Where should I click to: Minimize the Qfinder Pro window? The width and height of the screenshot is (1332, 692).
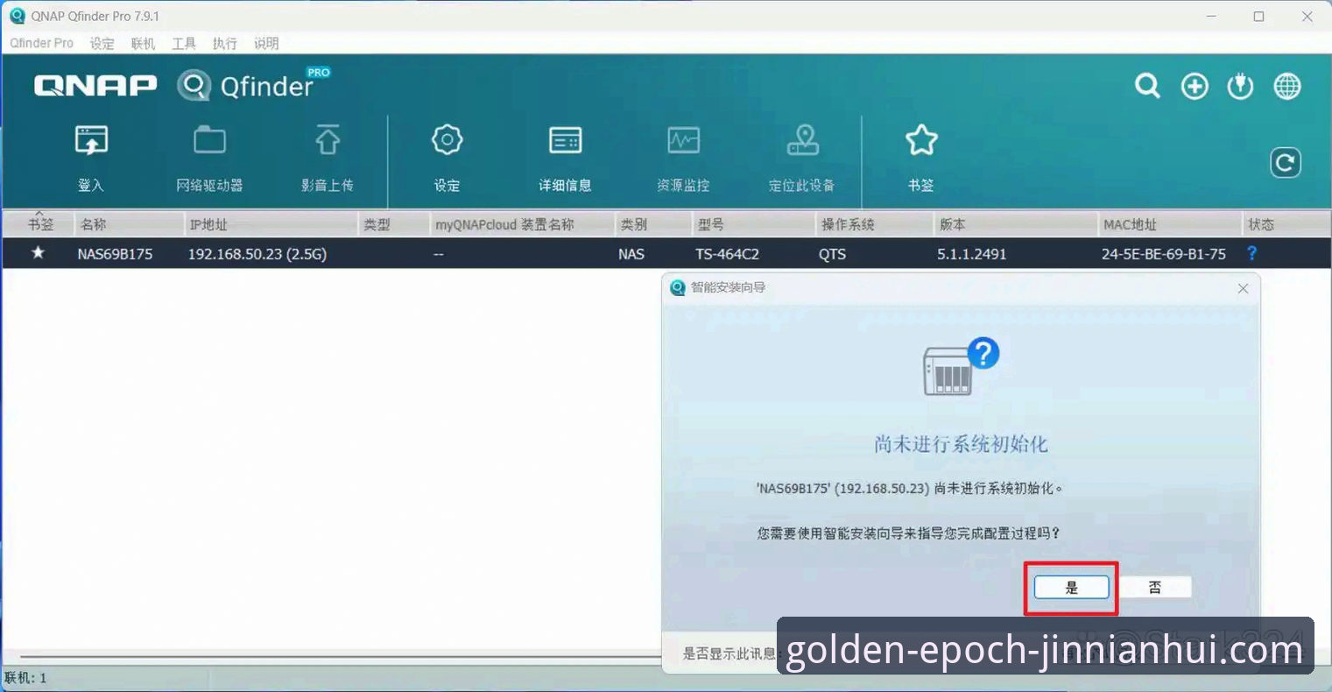(1212, 16)
